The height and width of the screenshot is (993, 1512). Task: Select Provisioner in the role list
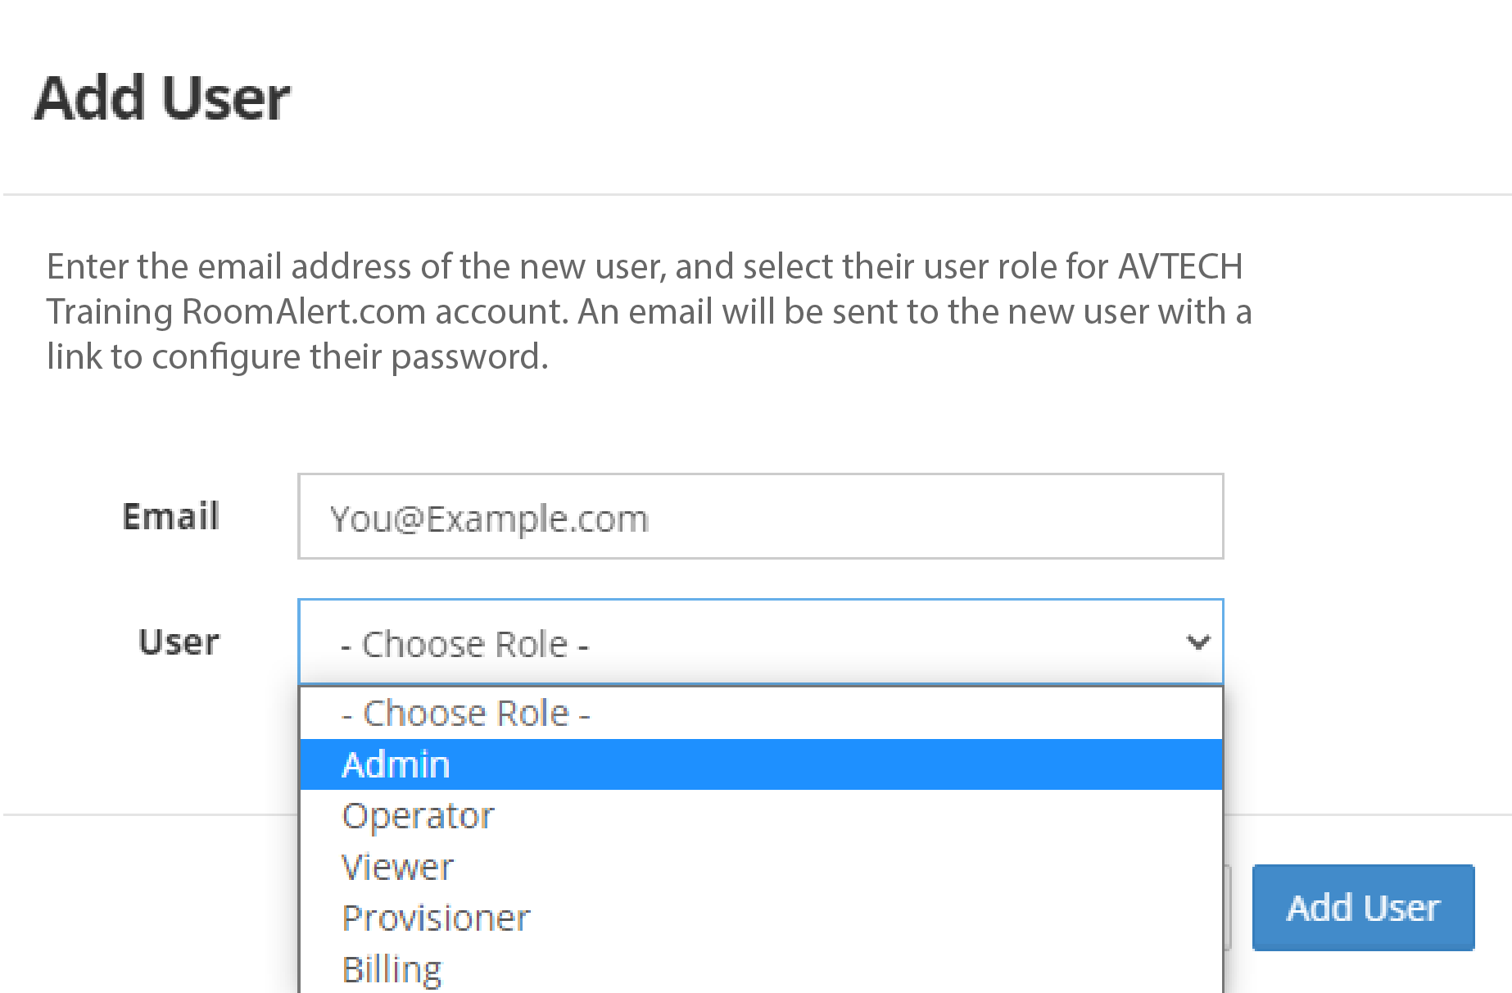pos(436,918)
